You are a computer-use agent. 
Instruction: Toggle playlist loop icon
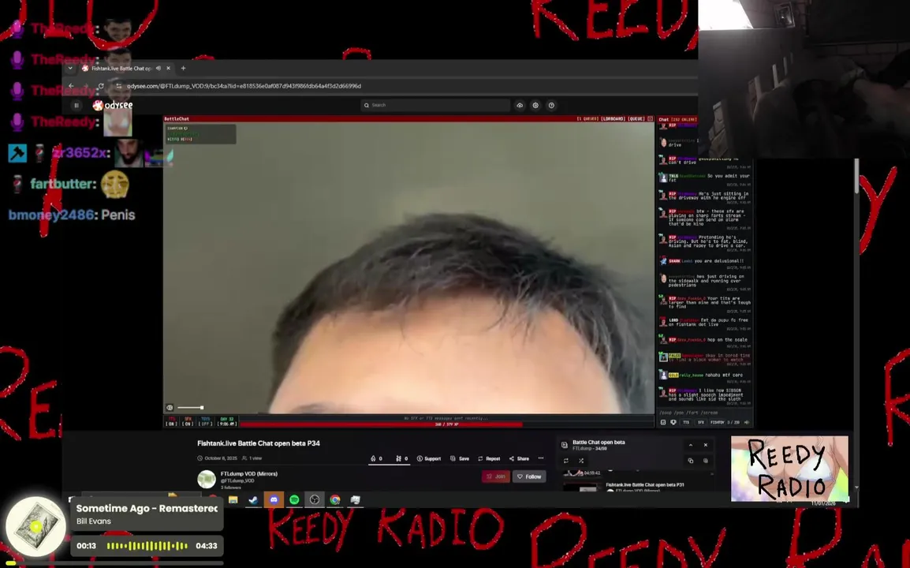tap(566, 461)
